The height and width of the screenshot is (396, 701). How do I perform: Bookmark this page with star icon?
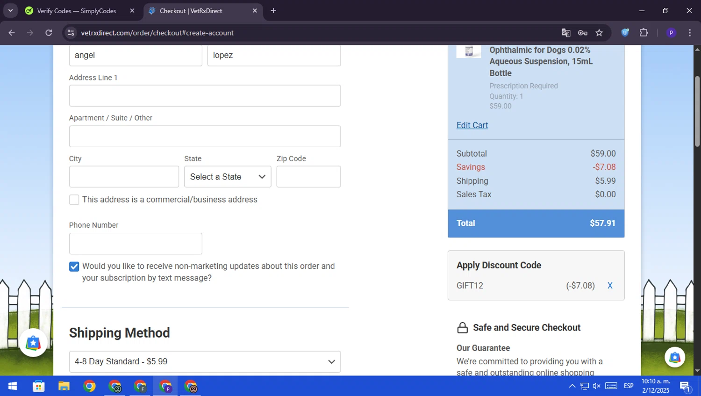599,33
